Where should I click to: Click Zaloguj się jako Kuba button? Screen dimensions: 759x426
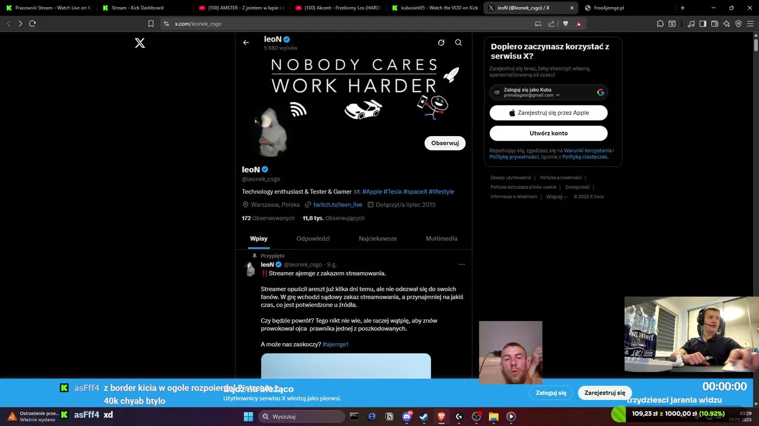[548, 92]
